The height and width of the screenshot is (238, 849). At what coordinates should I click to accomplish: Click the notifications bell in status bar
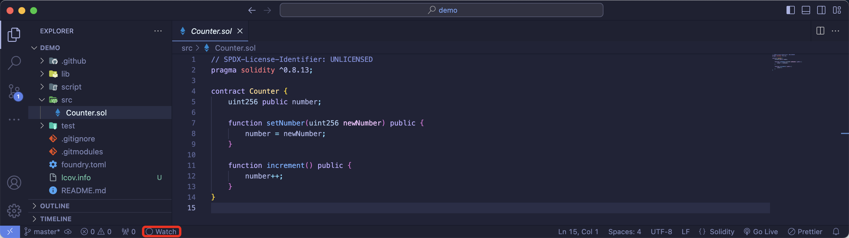836,232
